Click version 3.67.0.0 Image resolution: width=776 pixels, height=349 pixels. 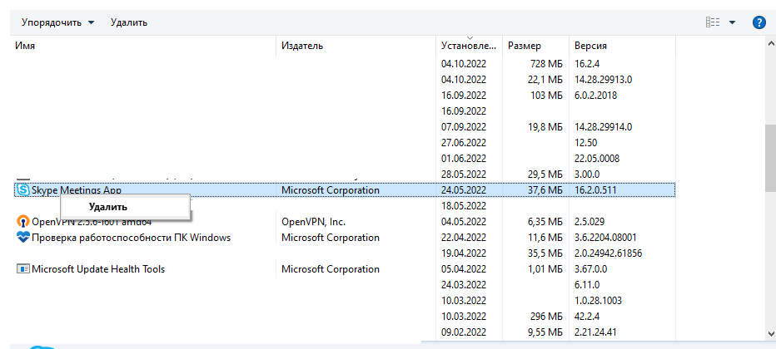coord(591,269)
